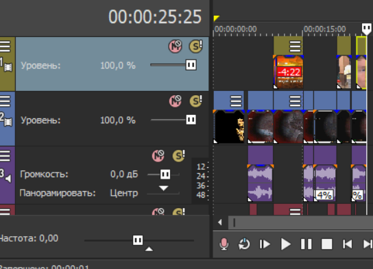This screenshot has height=269, width=373.
Task: Open menu of the -4:22 clip event
Action: click(x=295, y=47)
